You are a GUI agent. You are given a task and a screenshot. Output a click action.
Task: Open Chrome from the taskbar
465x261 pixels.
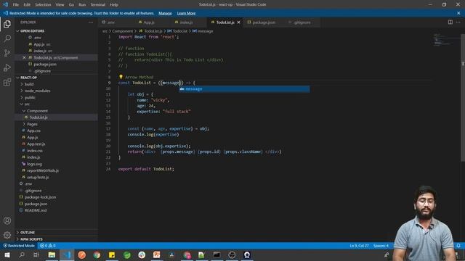(x=97, y=254)
